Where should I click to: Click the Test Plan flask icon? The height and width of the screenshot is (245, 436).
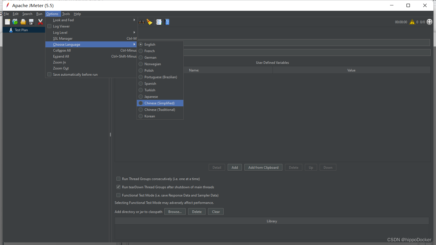[11, 30]
